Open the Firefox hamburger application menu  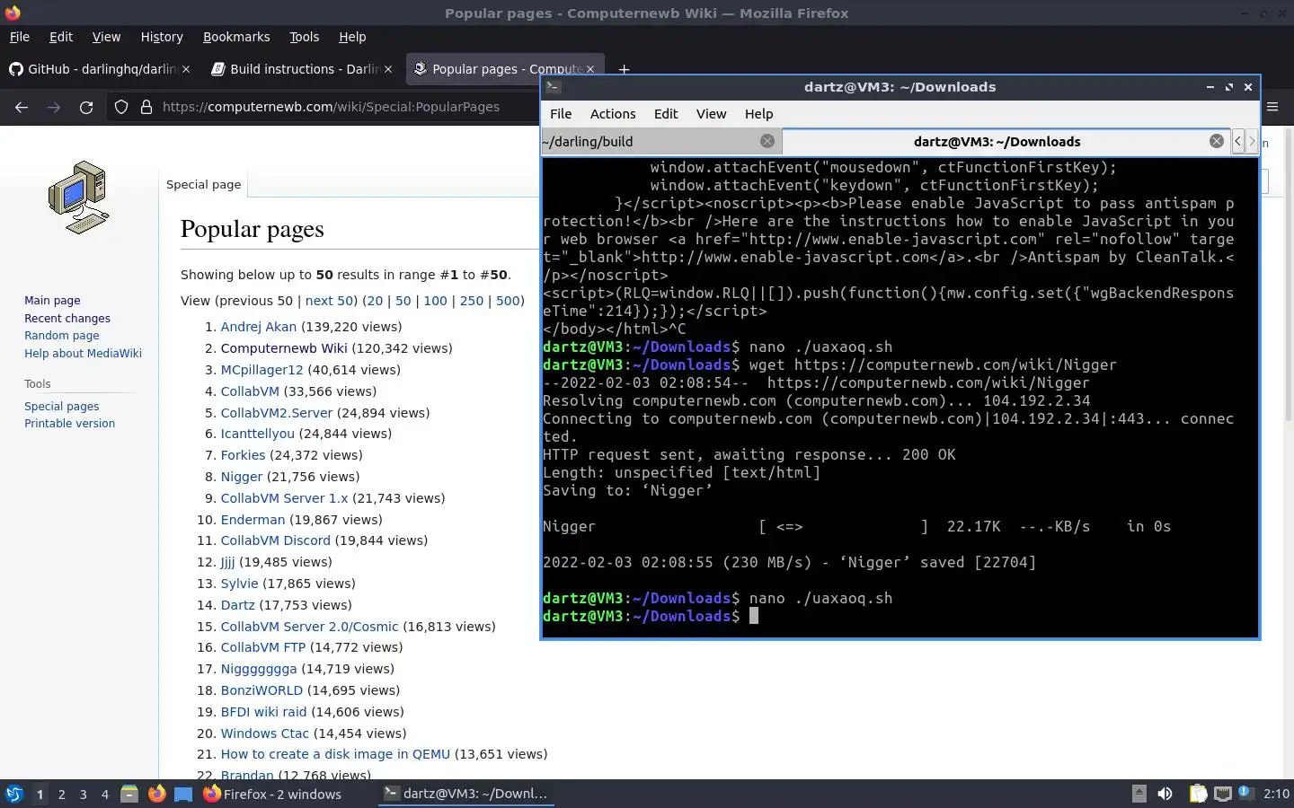[x=1272, y=107]
